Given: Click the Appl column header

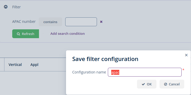Looking at the screenshot, I should tap(34, 65).
